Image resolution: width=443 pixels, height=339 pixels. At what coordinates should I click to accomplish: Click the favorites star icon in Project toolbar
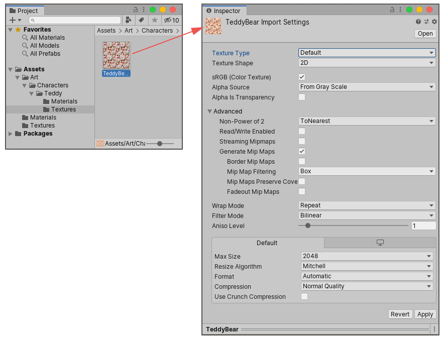coord(155,20)
